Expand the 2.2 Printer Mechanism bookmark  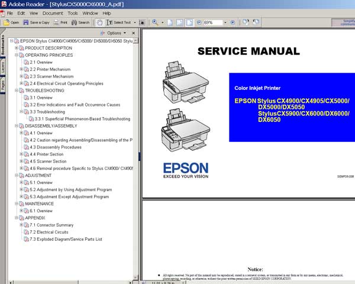pos(21,69)
